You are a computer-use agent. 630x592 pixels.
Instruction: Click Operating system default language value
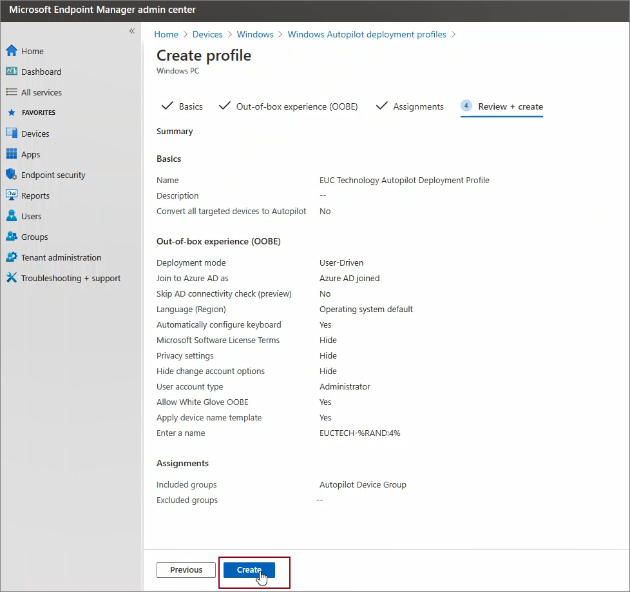point(366,310)
